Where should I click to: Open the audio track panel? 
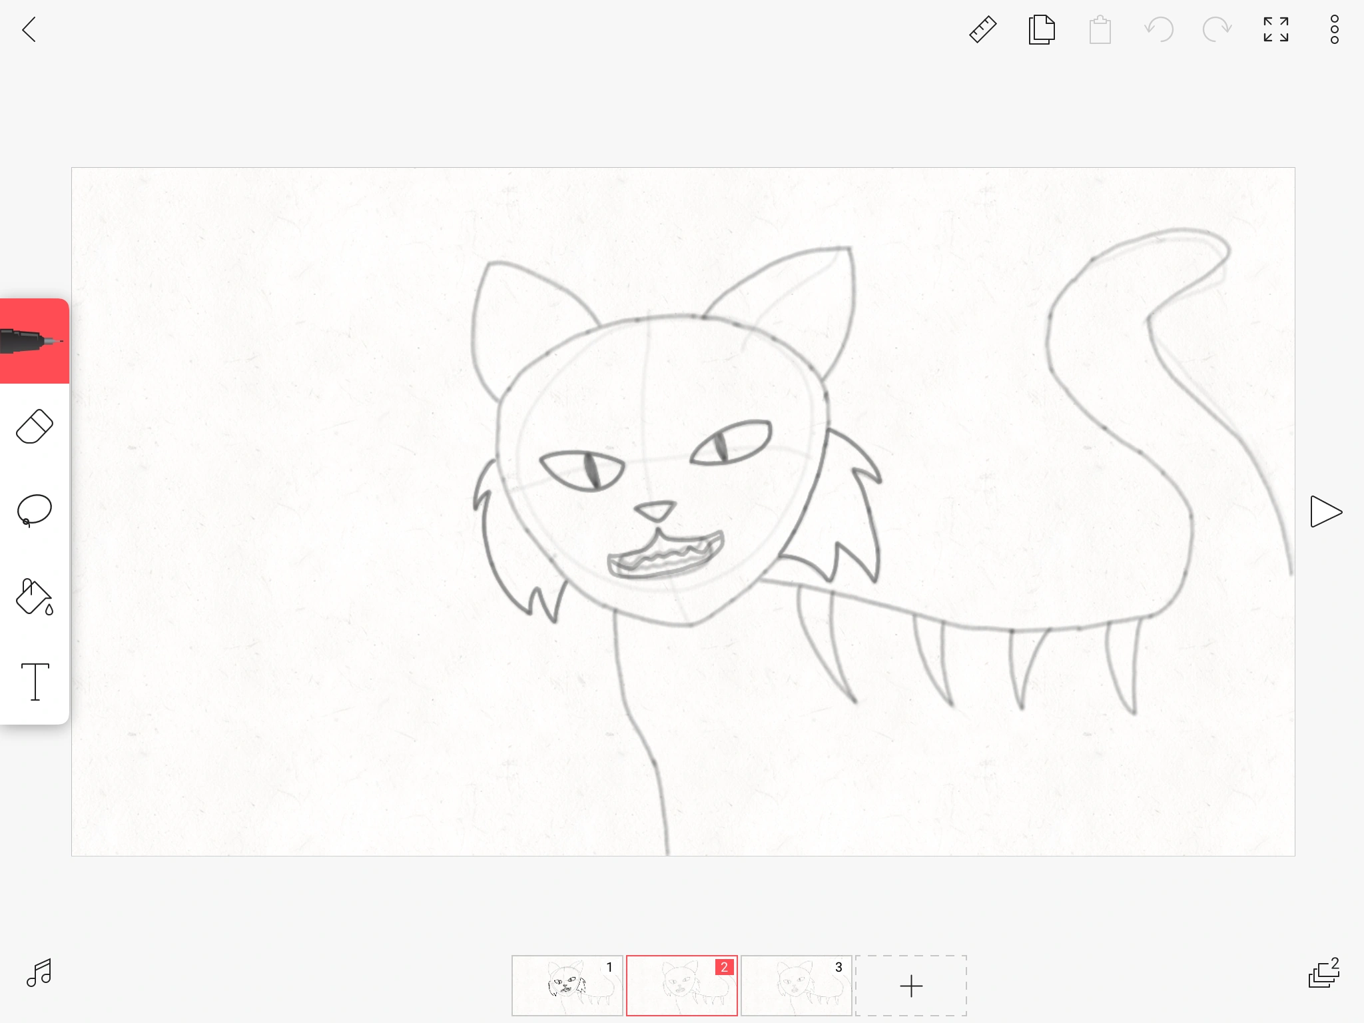39,973
